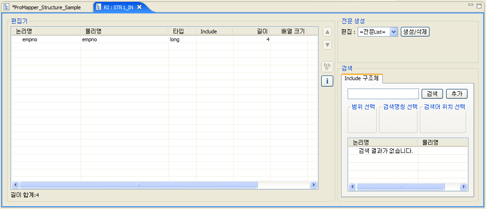Maximize the editor area

coord(479,5)
